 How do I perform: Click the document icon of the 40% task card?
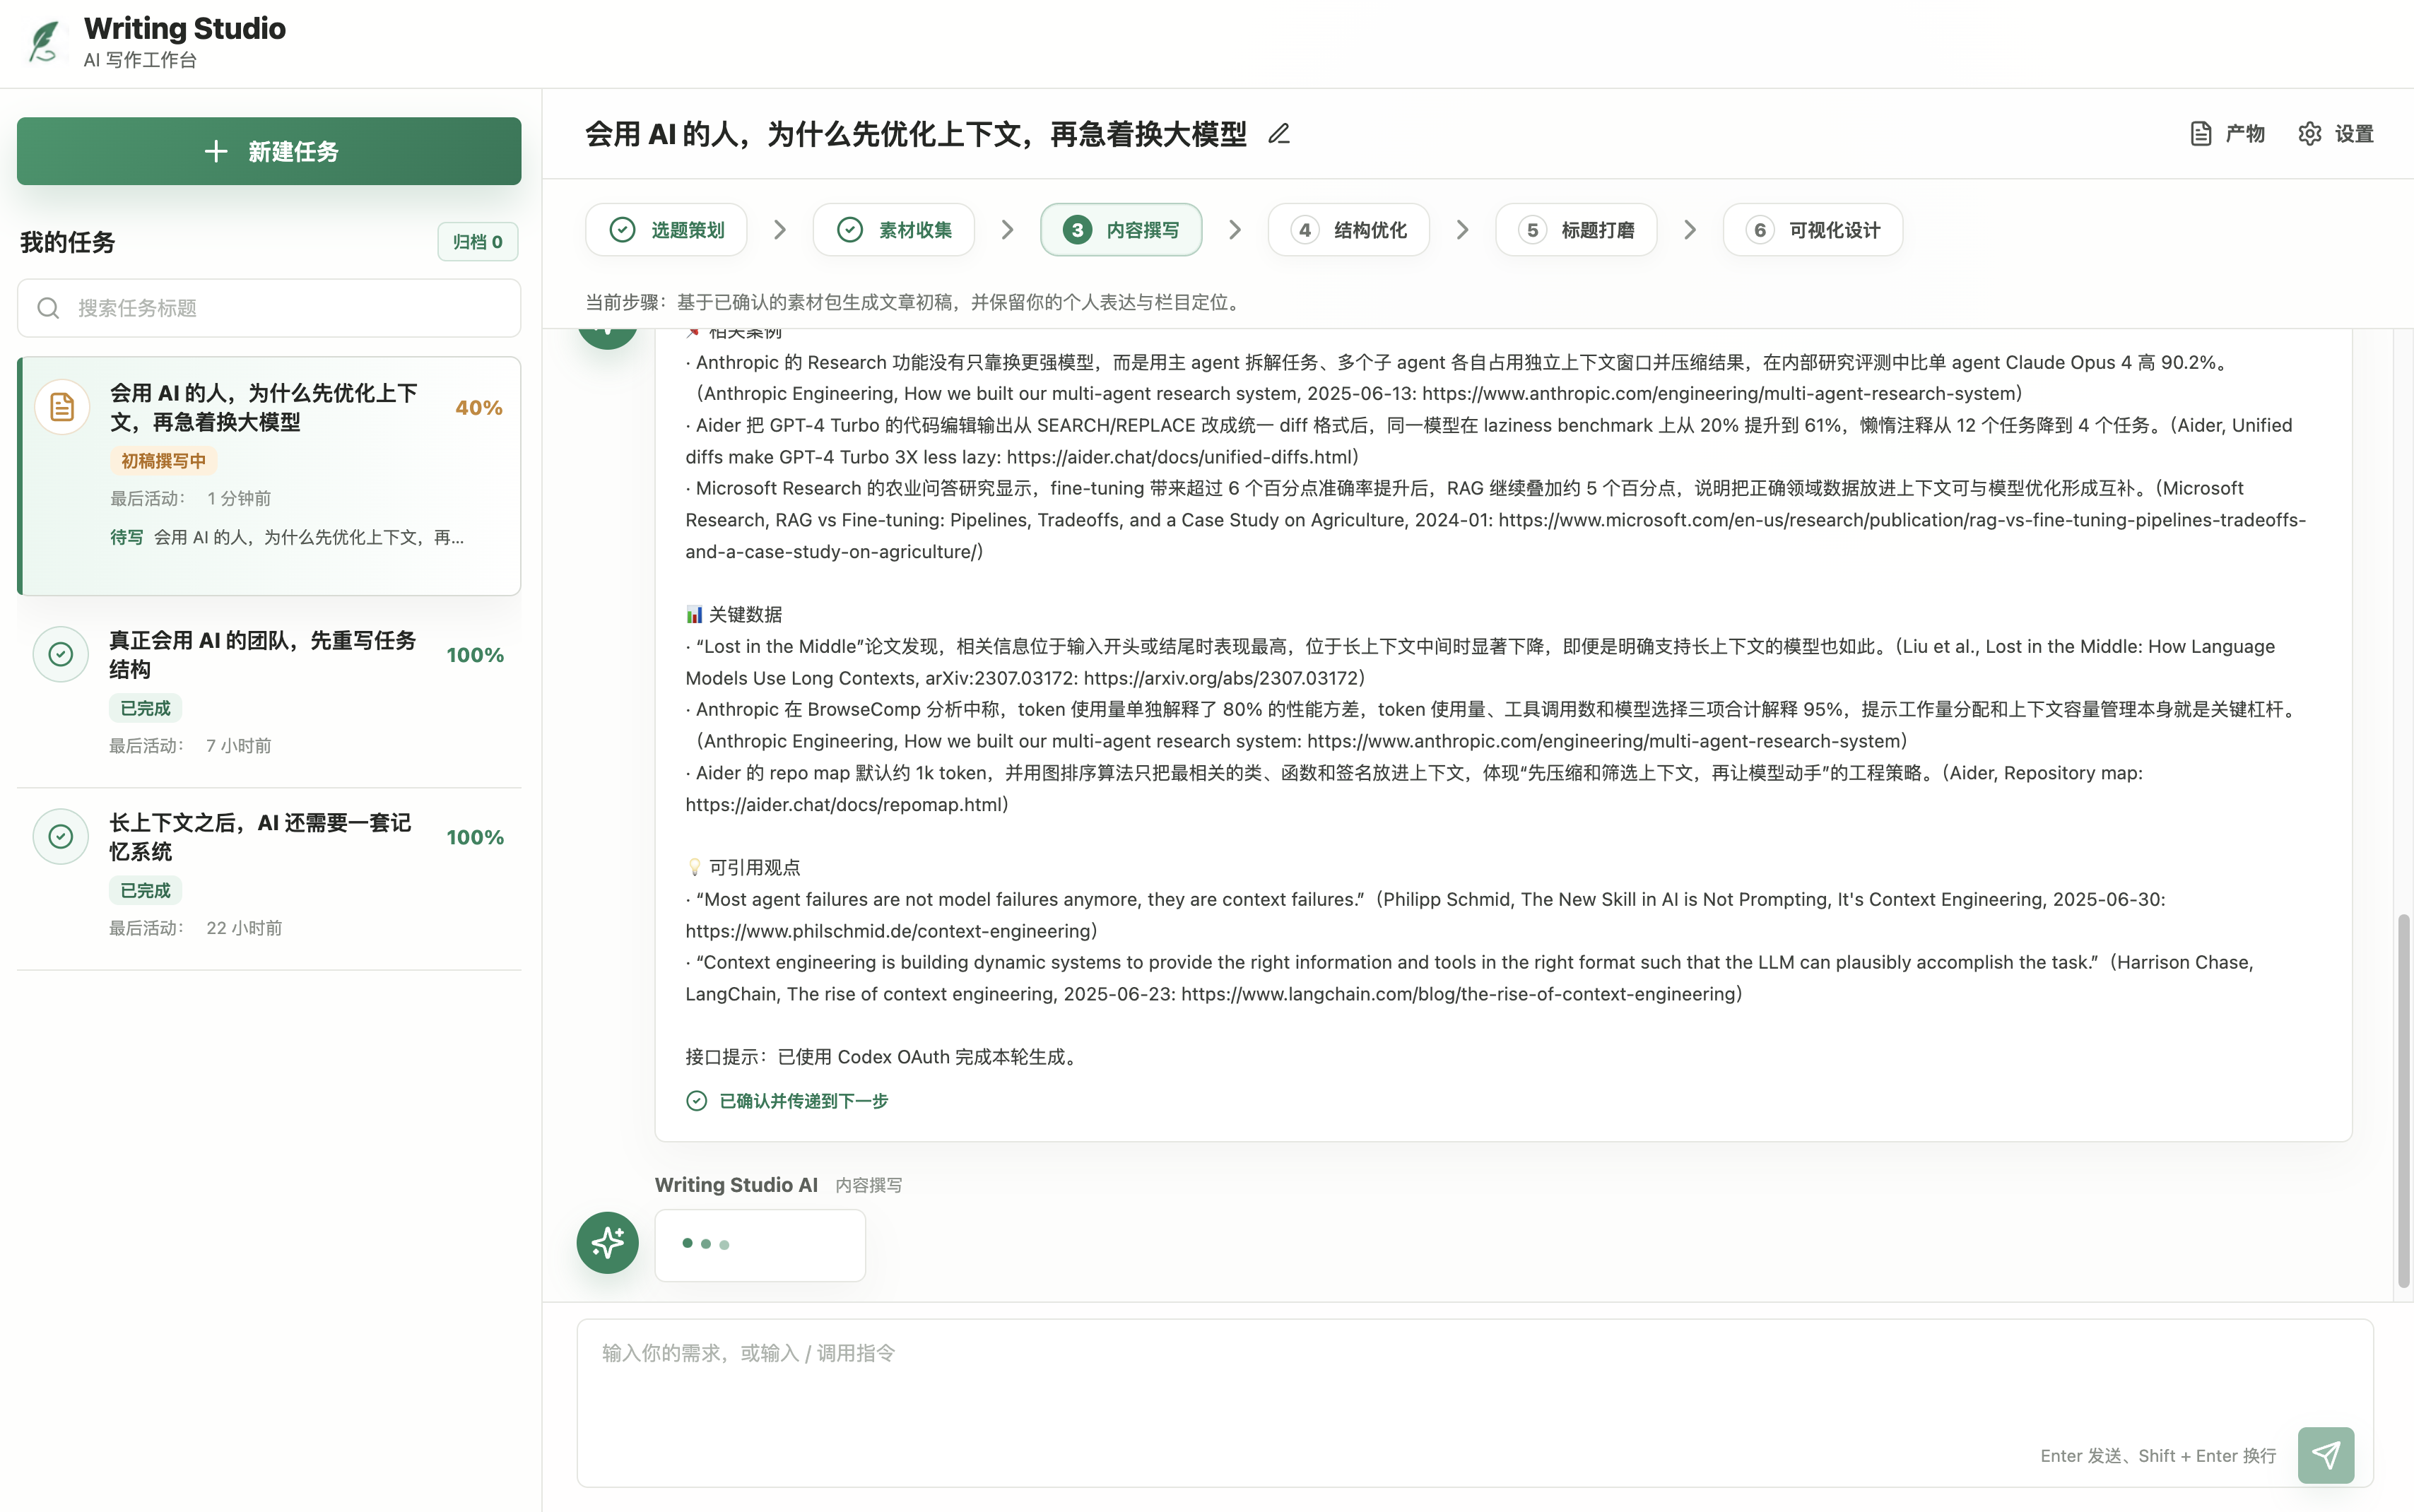click(x=62, y=407)
